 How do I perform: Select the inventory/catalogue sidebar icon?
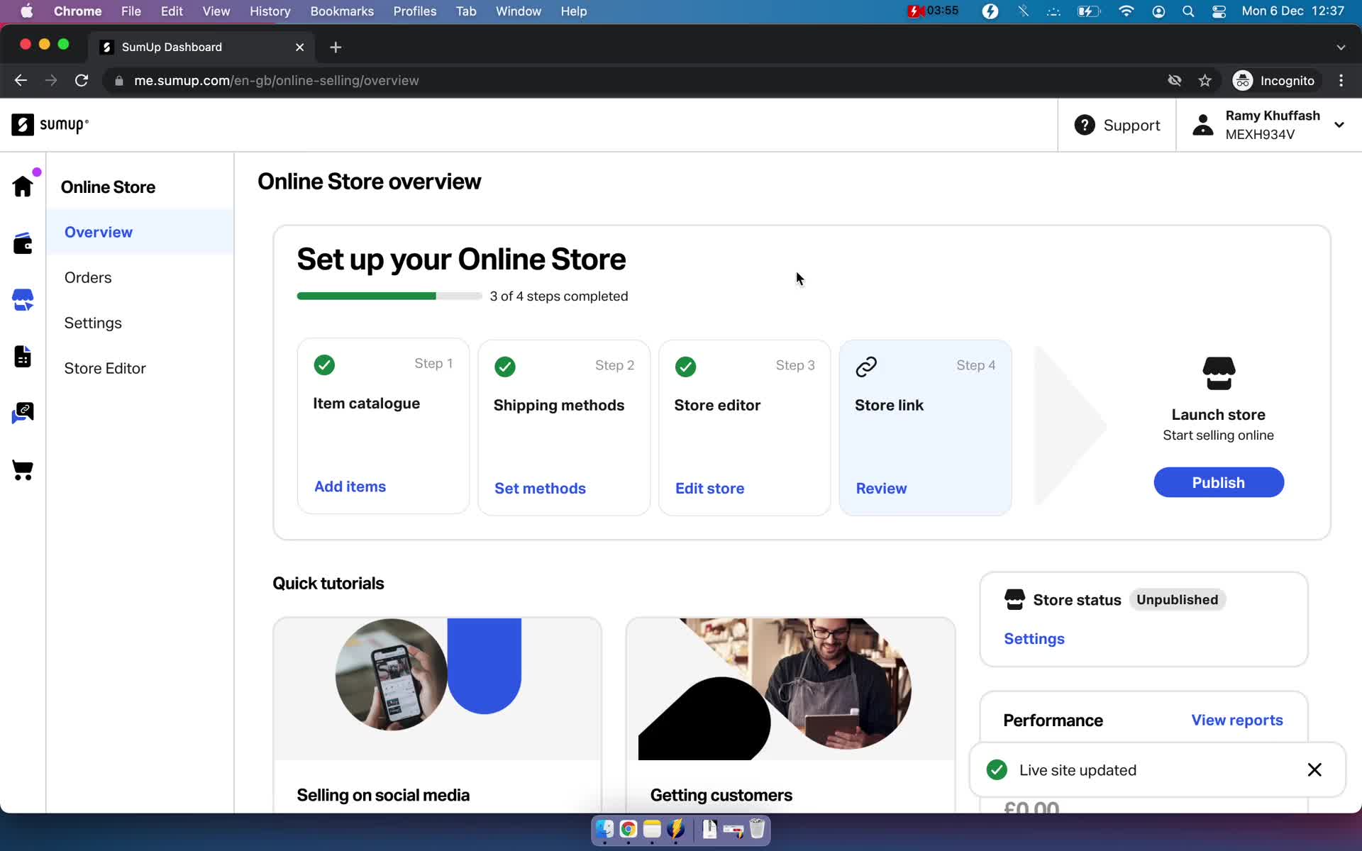tap(23, 355)
